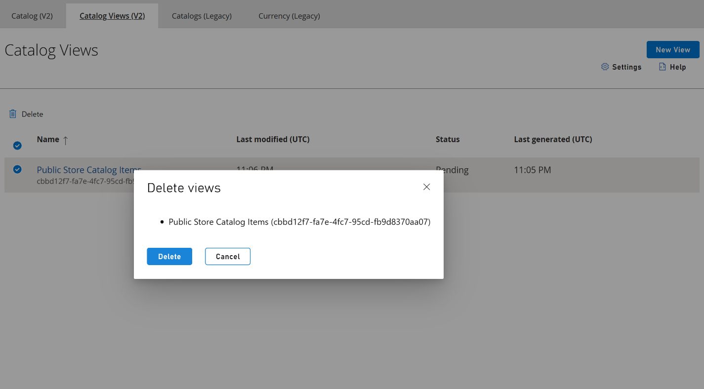Open the Catalogs (Legacy) tab
704x389 pixels.
pyautogui.click(x=202, y=16)
